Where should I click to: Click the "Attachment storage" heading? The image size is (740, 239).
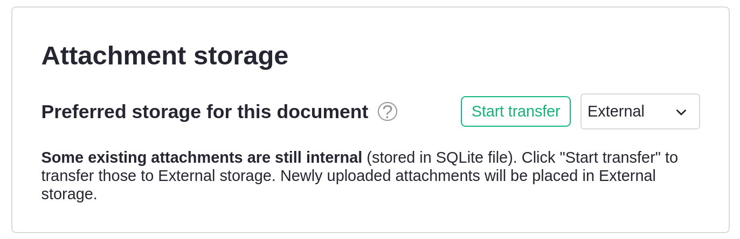[x=164, y=55]
